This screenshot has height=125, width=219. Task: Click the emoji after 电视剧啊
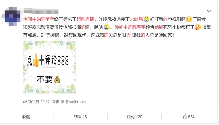point(189,19)
